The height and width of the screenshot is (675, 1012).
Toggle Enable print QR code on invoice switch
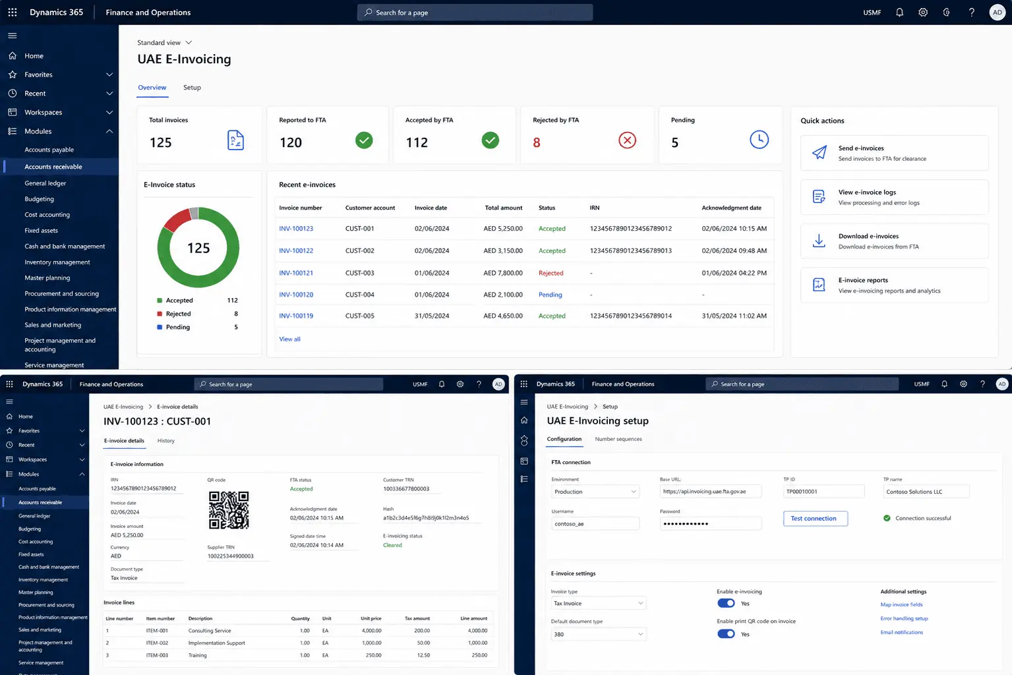point(726,633)
